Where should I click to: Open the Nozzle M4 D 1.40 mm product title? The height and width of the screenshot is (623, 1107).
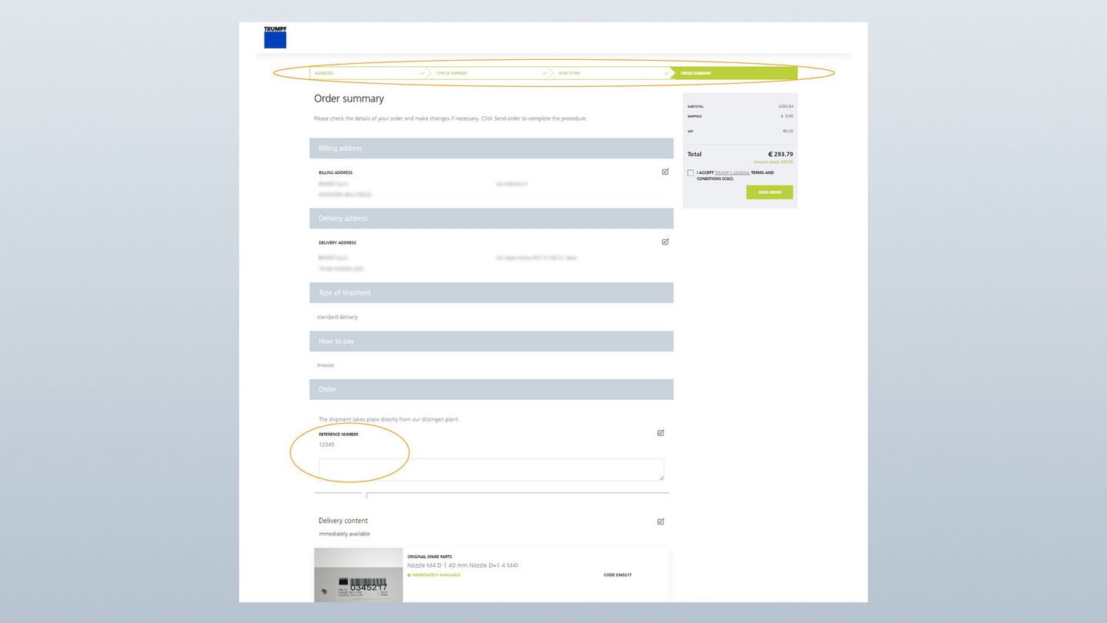point(462,565)
